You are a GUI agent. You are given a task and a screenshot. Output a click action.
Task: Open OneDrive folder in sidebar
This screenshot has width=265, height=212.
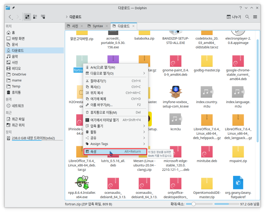coord(35,74)
